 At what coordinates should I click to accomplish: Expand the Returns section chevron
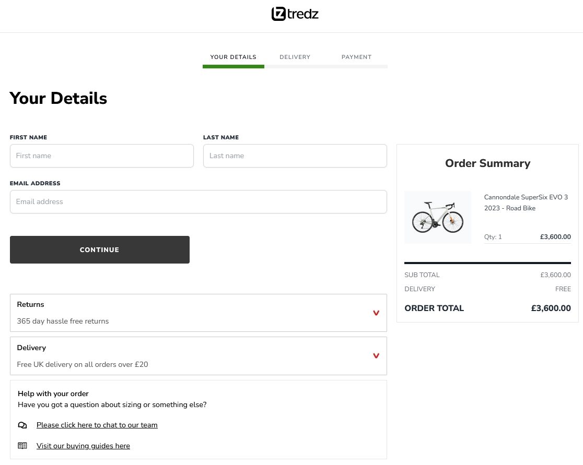376,313
